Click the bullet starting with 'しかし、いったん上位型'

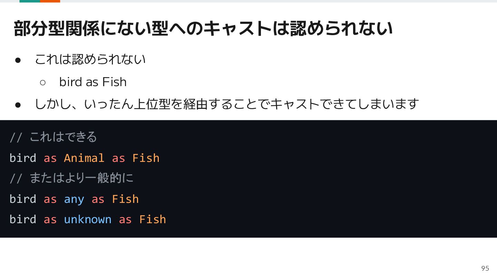point(227,104)
